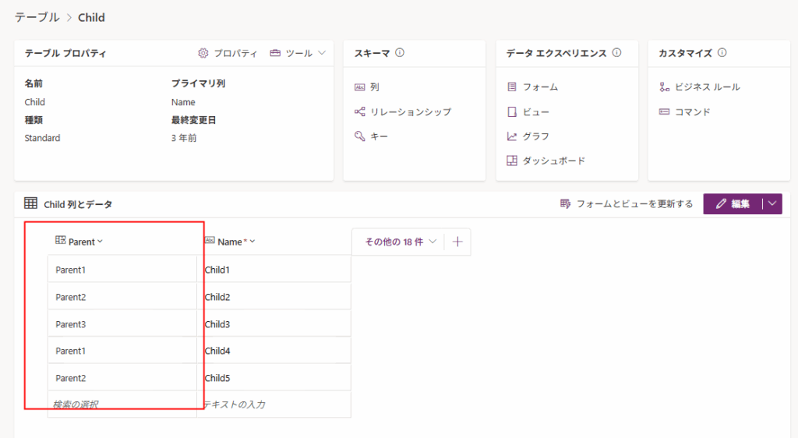Navigate to テーブル in the breadcrumb
Screen dimensions: 798x438
[x=36, y=17]
